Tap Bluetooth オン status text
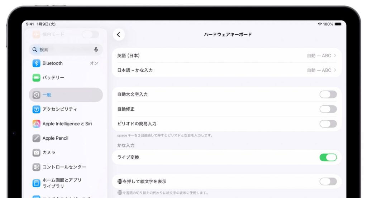 94,63
